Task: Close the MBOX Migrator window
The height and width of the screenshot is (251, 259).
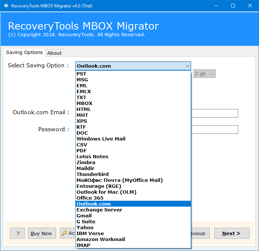Action: coord(250,6)
